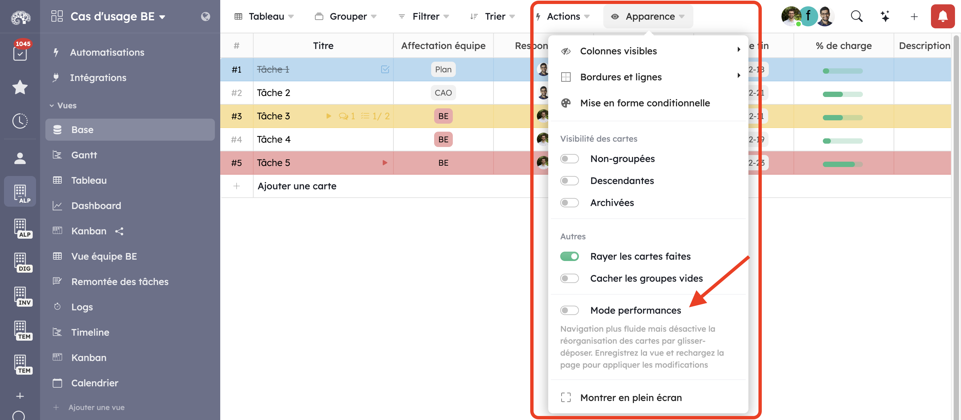Open recent history clock icon
Image resolution: width=961 pixels, height=420 pixels.
pyautogui.click(x=20, y=121)
